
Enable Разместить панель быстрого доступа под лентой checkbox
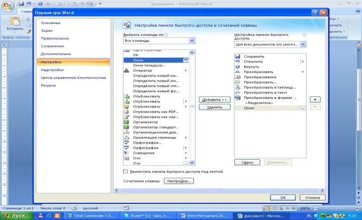coord(125,171)
